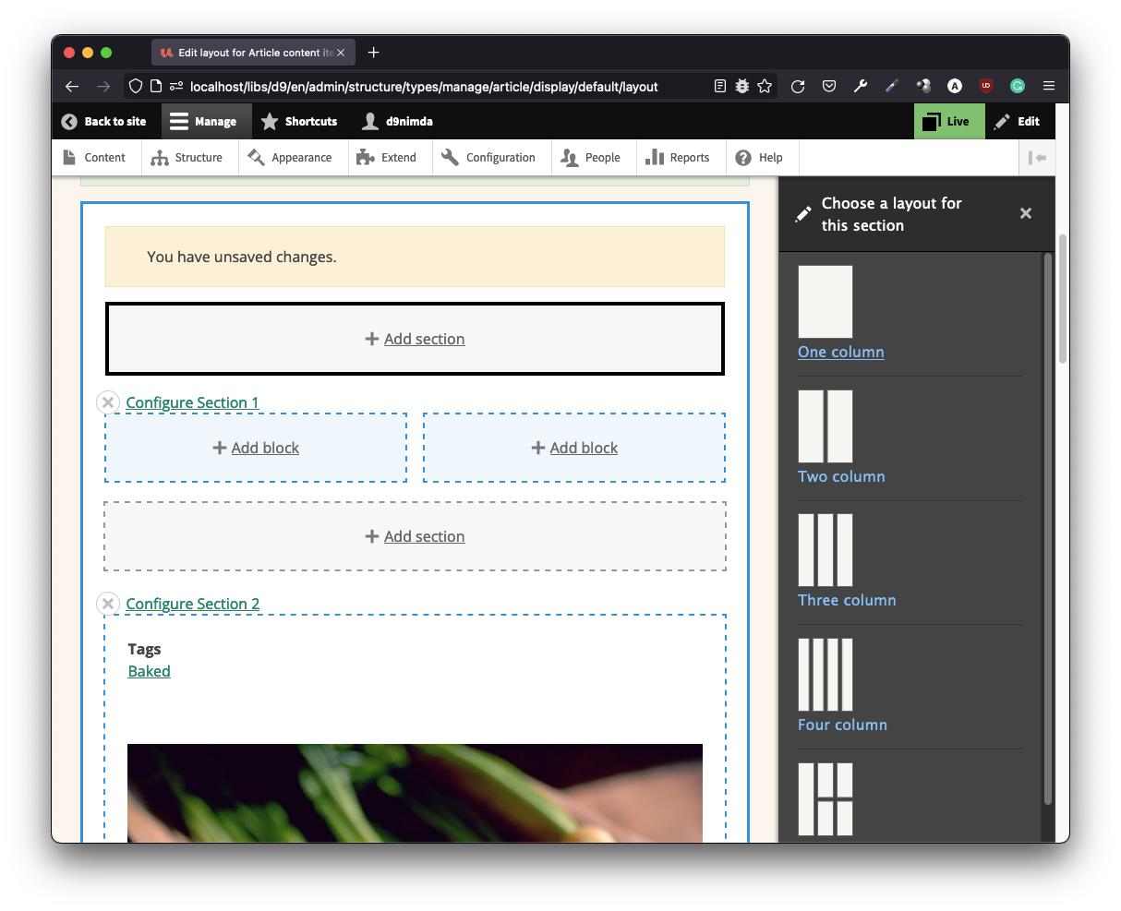Image resolution: width=1121 pixels, height=911 pixels.
Task: Toggle Edit mode with pencil icon
Action: (x=1017, y=121)
